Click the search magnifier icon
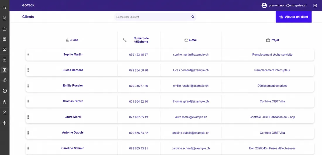The height and width of the screenshot is (155, 322). pos(193,17)
